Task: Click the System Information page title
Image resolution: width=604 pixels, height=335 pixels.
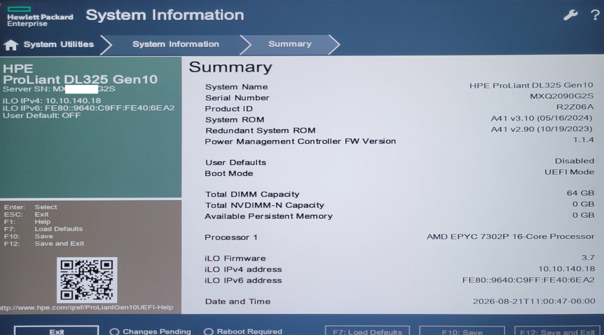Action: (x=165, y=15)
